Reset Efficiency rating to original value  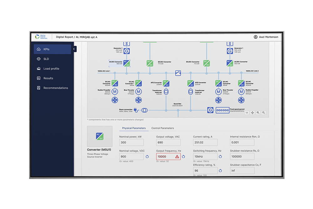220,171
